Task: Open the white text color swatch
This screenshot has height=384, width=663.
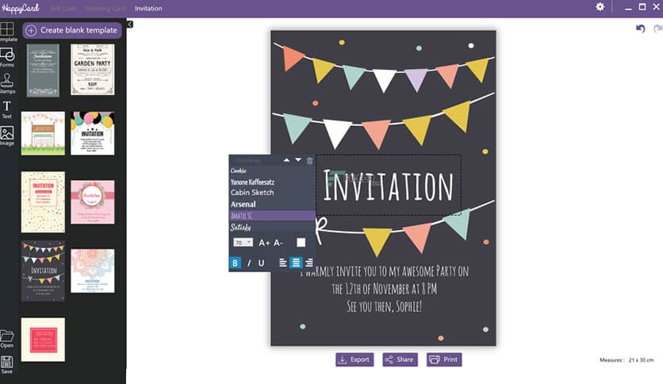Action: (x=301, y=243)
